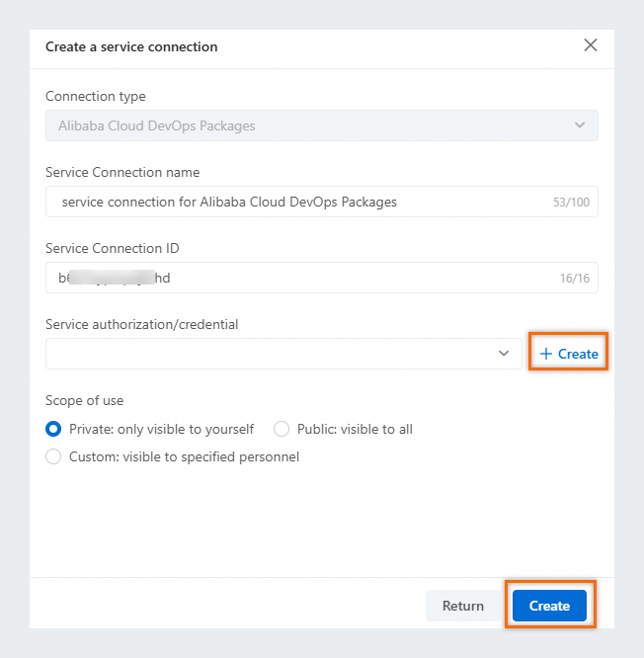644x658 pixels.
Task: Click the 'Scope of use' label
Action: pos(84,400)
